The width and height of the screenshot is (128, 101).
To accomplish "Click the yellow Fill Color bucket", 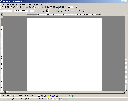I will (49, 96).
